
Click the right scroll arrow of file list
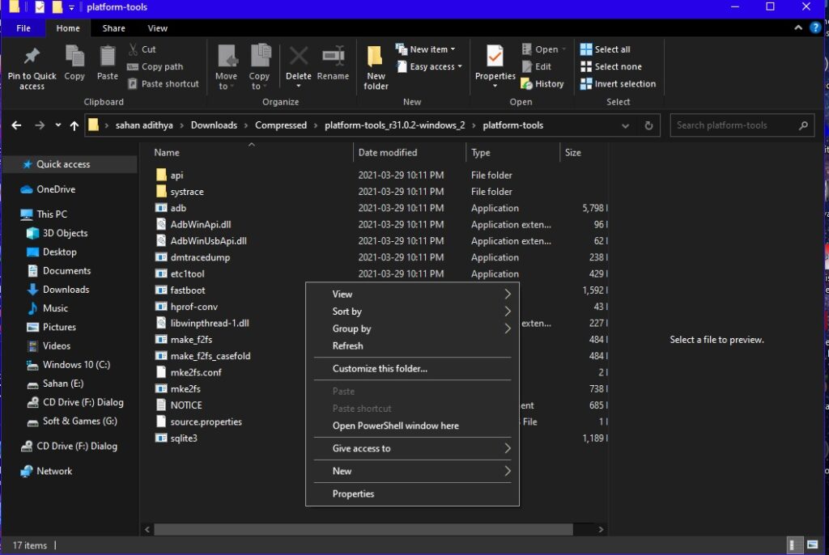601,529
